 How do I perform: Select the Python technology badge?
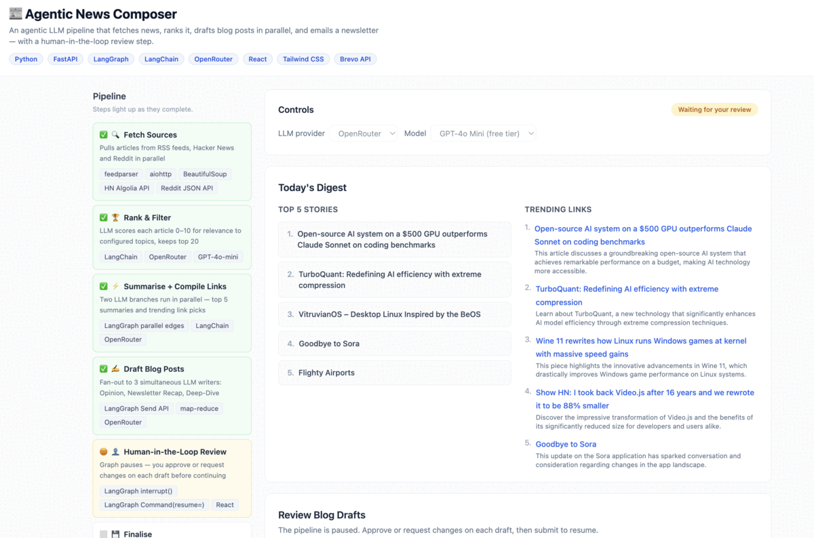[x=26, y=59]
